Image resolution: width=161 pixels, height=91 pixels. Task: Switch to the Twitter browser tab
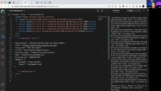[x=41, y=3]
